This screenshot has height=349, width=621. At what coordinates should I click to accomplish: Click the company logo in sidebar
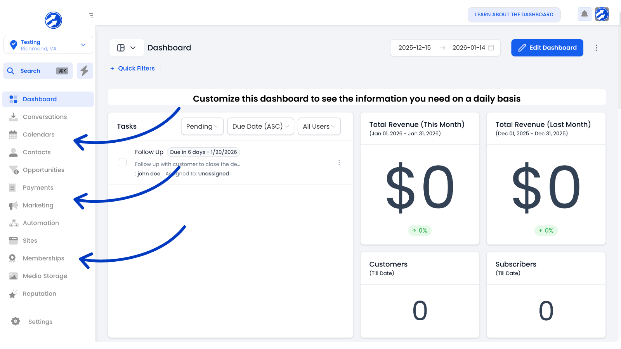pyautogui.click(x=54, y=20)
